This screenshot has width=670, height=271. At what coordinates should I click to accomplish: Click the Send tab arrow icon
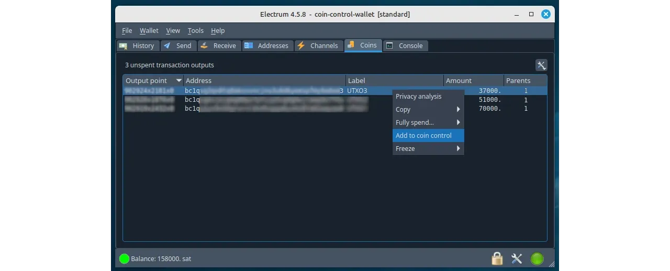(167, 45)
